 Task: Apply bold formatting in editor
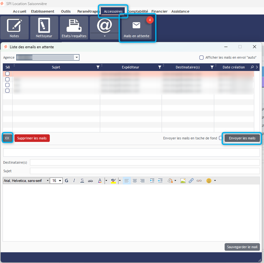coord(66,181)
